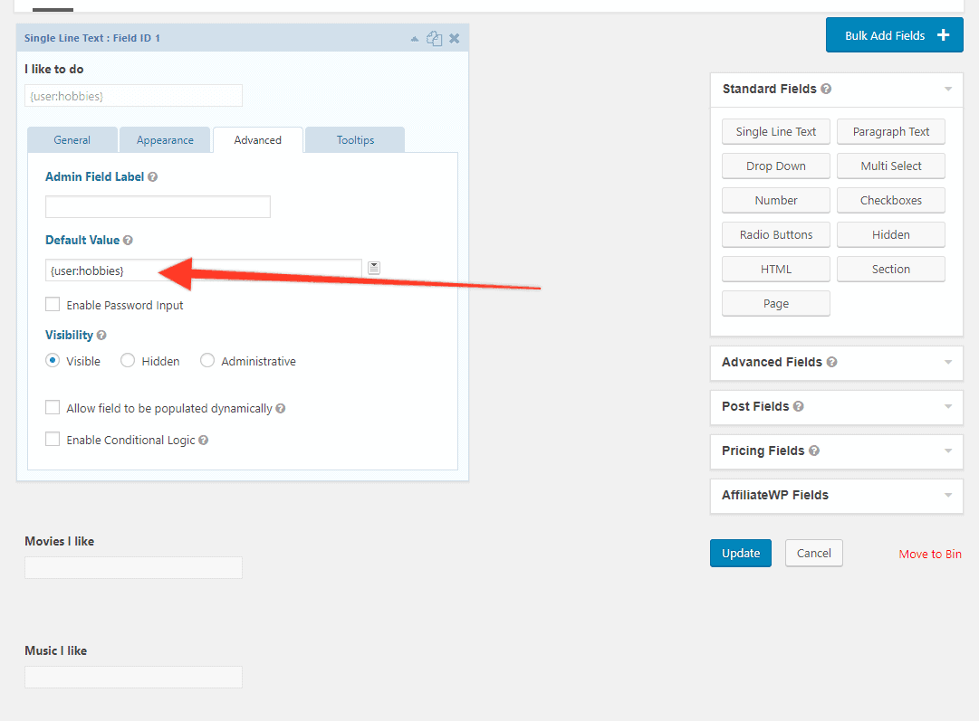This screenshot has width=979, height=721.
Task: Show help for Enable Conditional Logic
Action: (x=204, y=441)
